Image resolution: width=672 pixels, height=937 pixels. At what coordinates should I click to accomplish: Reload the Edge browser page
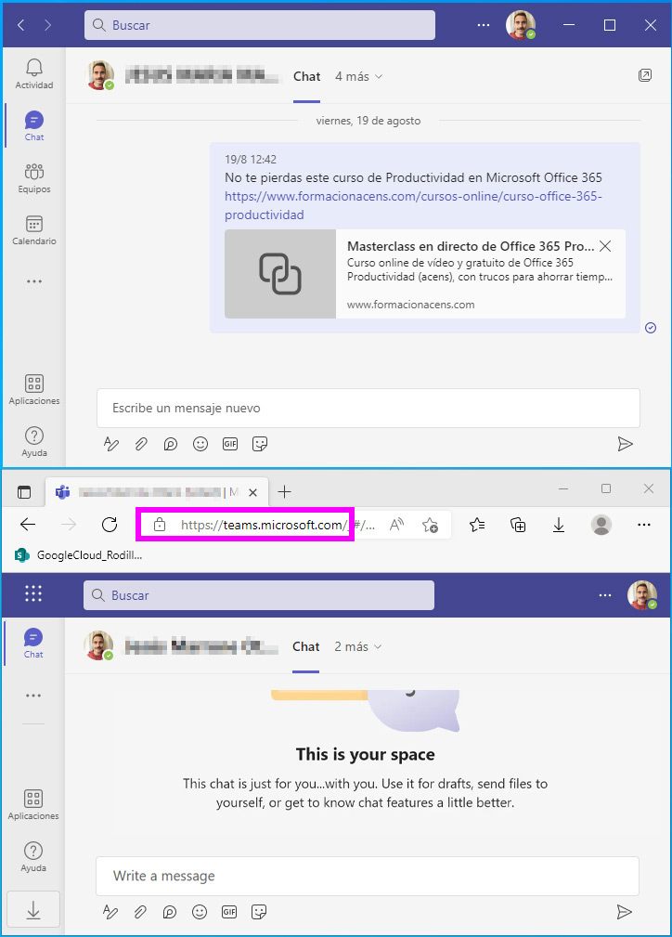coord(110,525)
